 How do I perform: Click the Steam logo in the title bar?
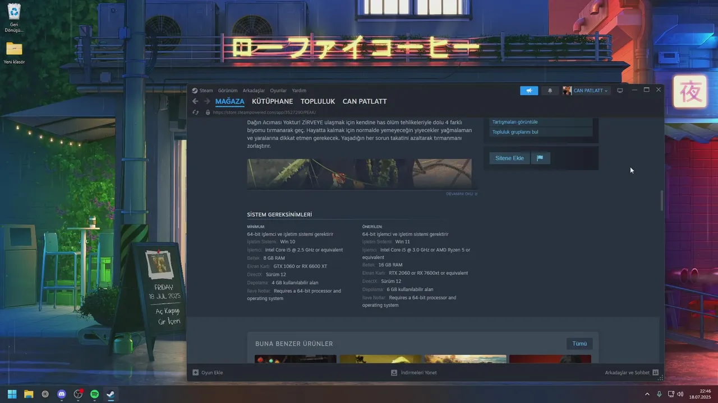(195, 91)
